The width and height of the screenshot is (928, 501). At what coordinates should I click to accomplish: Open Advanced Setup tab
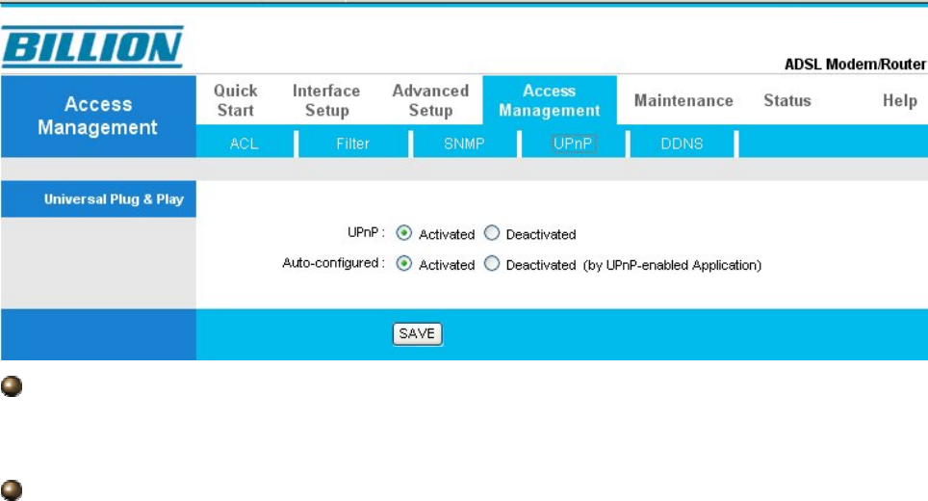430,100
